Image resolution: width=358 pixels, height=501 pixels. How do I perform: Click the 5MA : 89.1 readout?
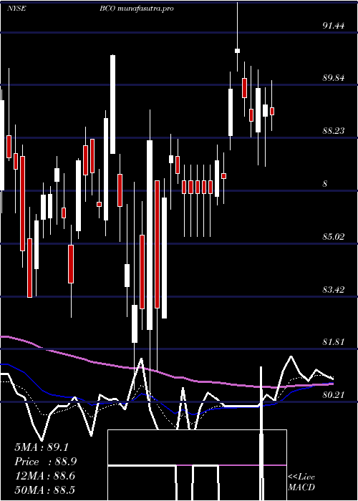(x=42, y=447)
